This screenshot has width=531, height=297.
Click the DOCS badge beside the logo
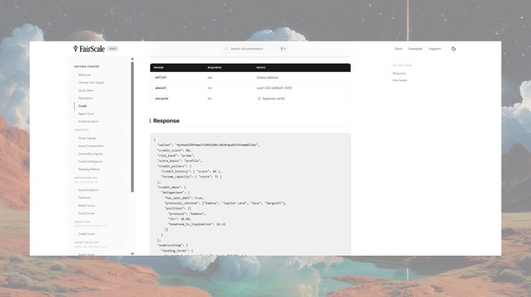point(112,48)
